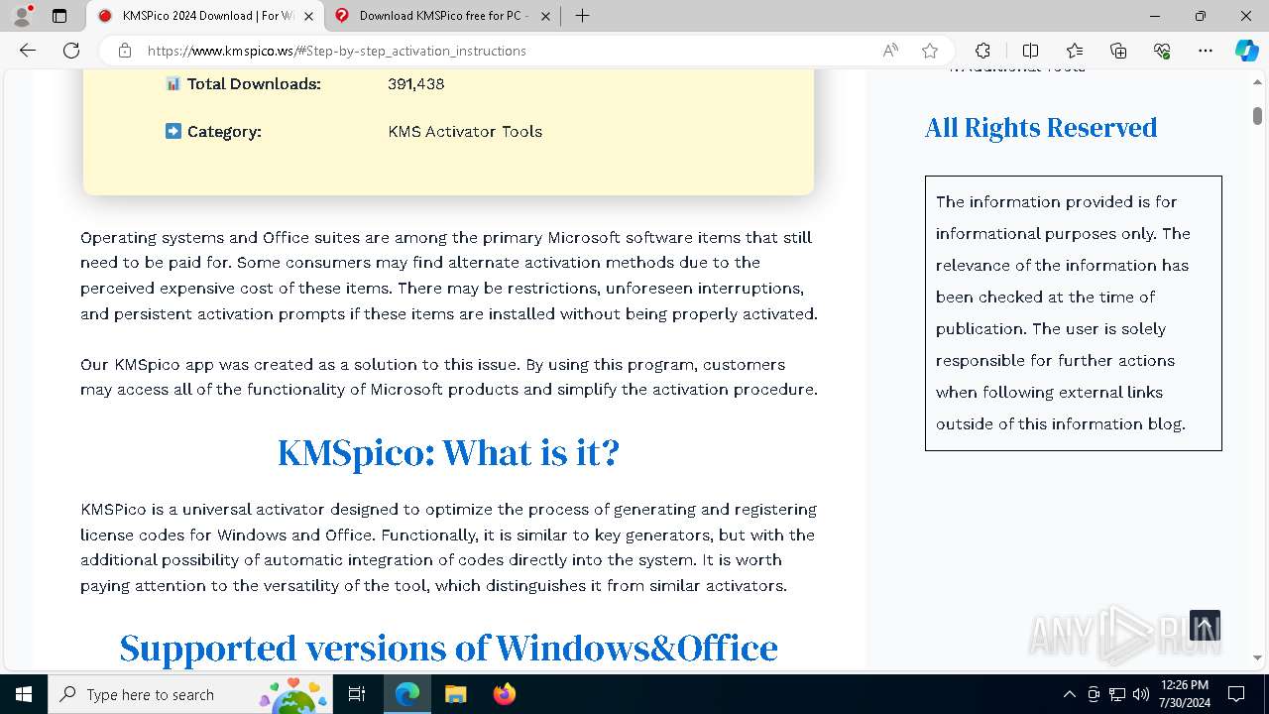
Task: Launch Copilot sidebar
Action: pyautogui.click(x=1246, y=51)
